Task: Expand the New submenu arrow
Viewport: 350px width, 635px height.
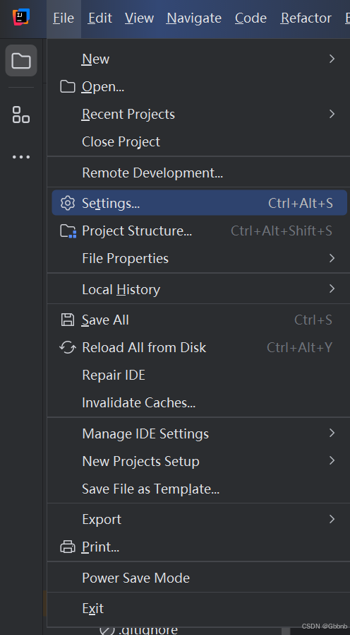Action: (x=332, y=59)
